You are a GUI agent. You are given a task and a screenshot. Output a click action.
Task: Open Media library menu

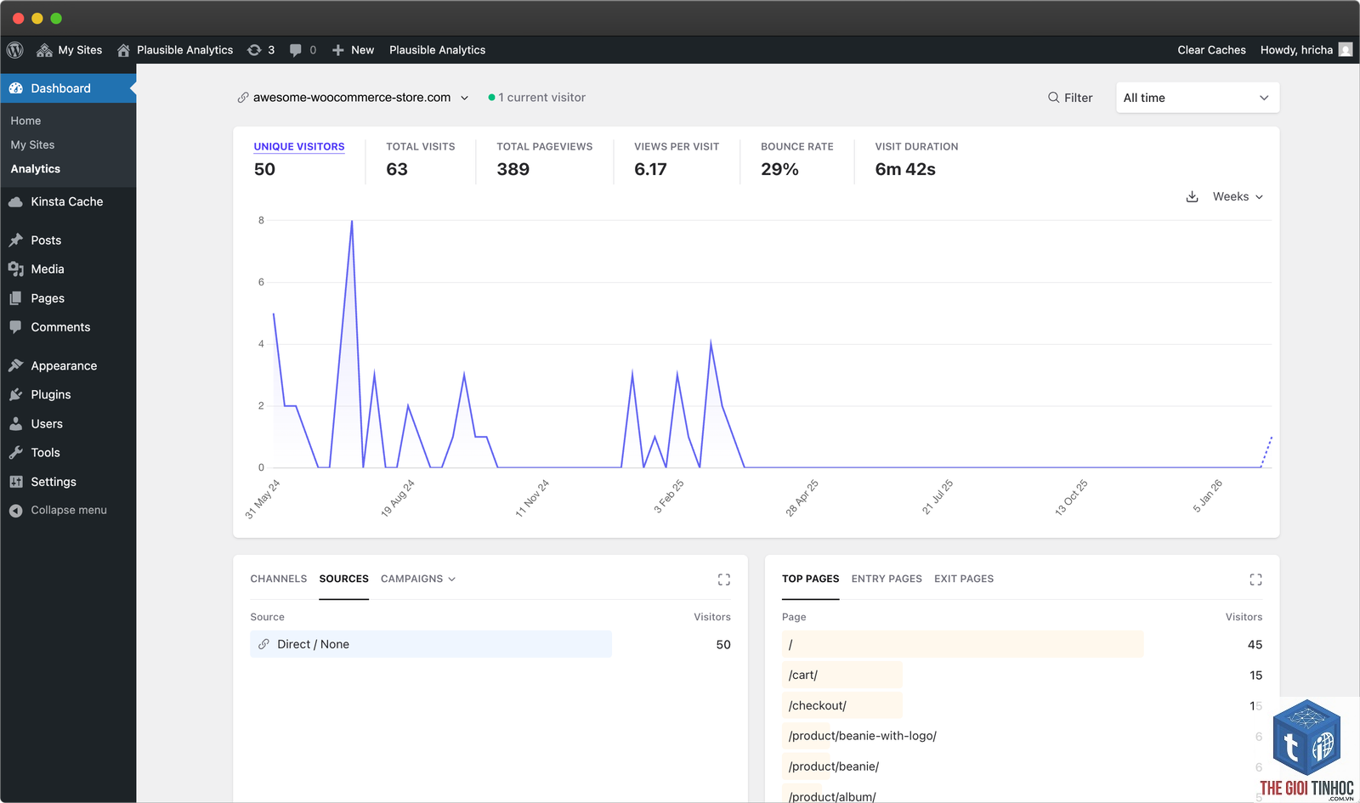[68, 269]
